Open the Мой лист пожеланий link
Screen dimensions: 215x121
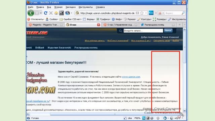tap(118, 41)
